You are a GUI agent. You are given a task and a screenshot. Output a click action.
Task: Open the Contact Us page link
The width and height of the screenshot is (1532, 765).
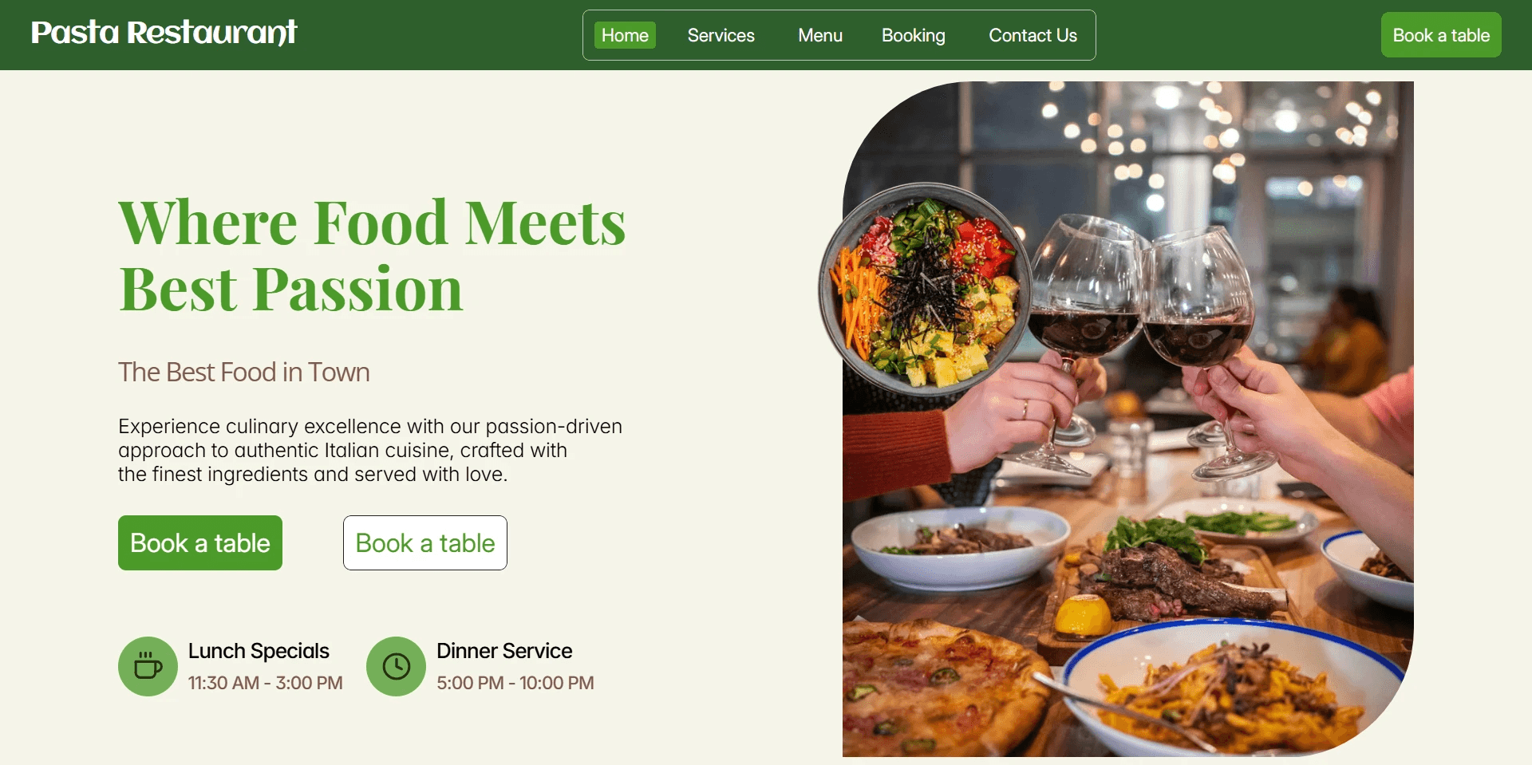point(1033,35)
